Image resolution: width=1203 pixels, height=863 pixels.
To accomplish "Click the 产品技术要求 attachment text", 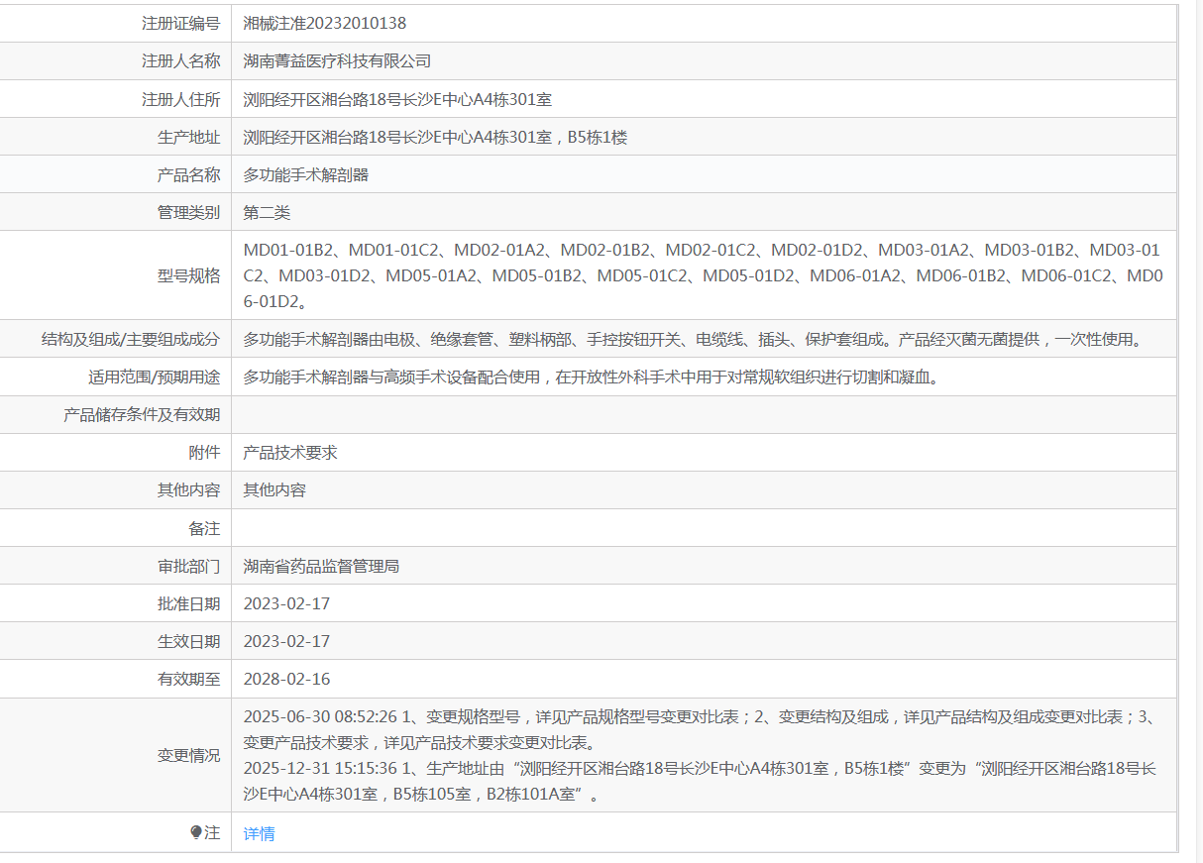I will point(290,453).
